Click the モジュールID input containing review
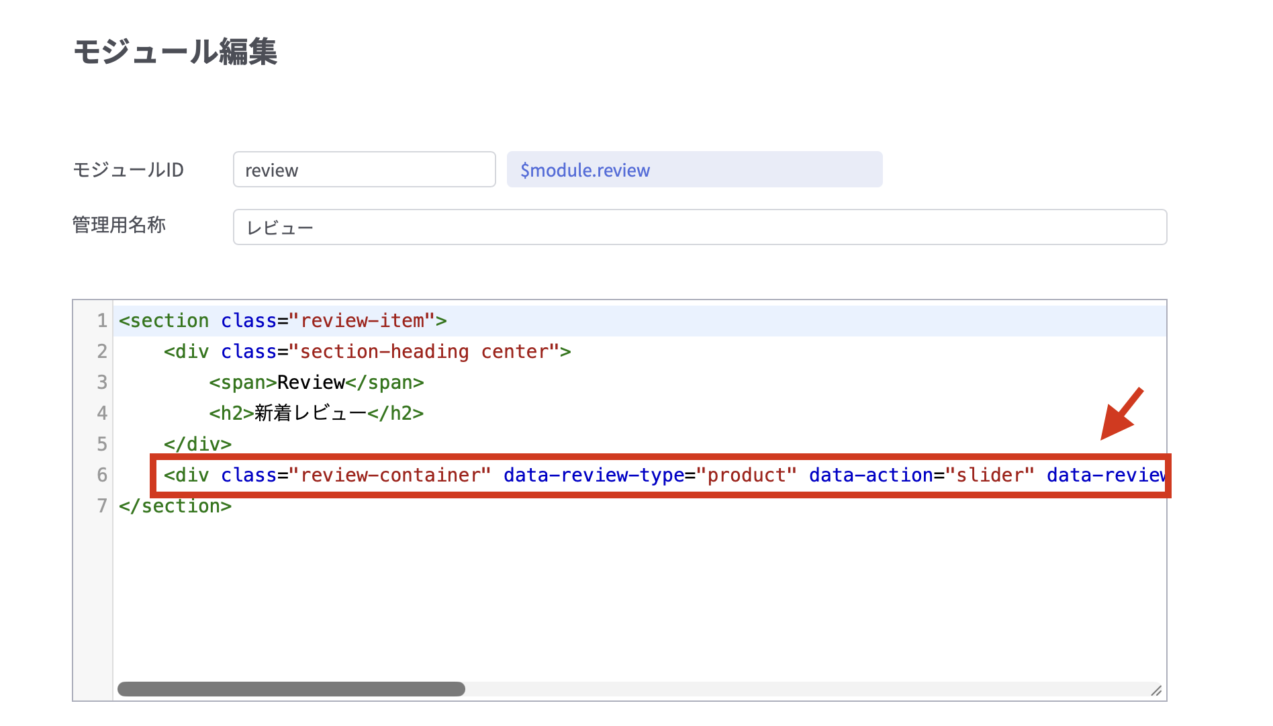The width and height of the screenshot is (1273, 726). tap(364, 170)
